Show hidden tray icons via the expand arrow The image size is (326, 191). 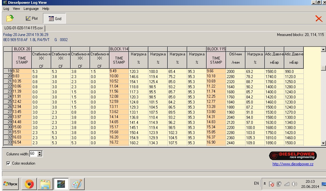(265, 184)
